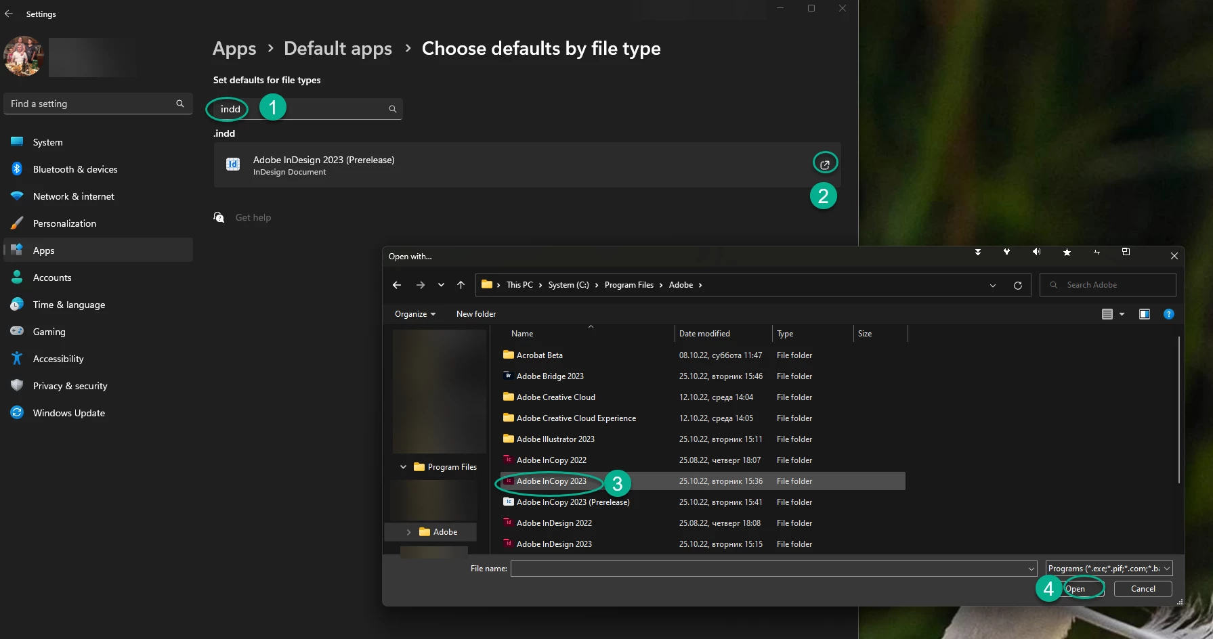The image size is (1213, 639).
Task: Click the list view layout icon
Action: click(1107, 314)
